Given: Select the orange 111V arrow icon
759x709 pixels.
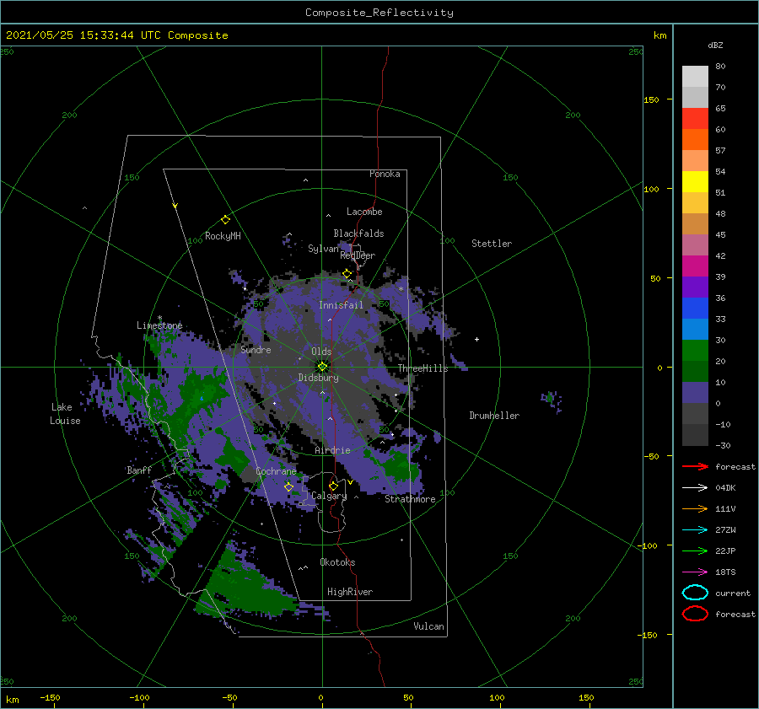Looking at the screenshot, I should [695, 508].
